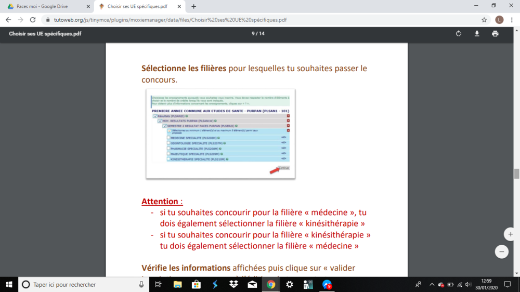Open the notification action center

pyautogui.click(x=508, y=284)
